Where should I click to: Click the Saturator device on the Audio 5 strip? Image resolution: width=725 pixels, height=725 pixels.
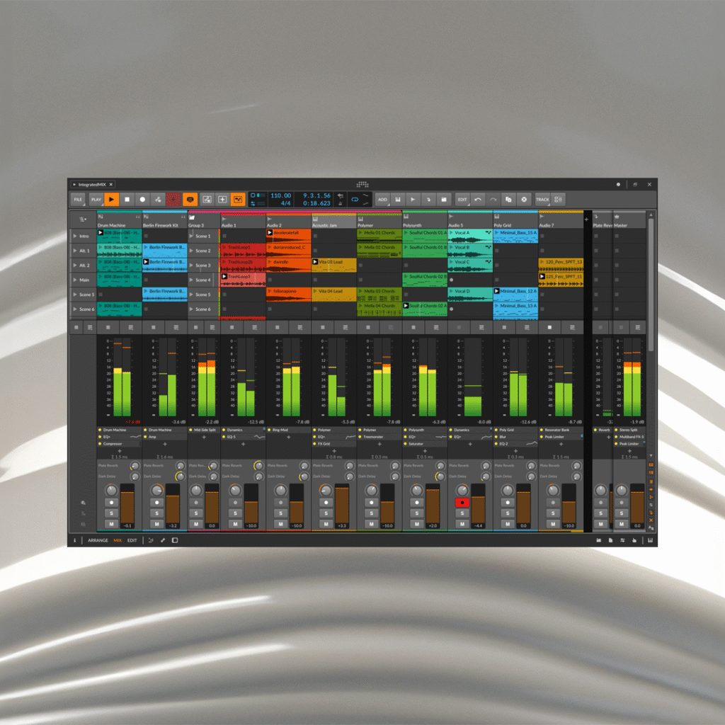[x=415, y=443]
